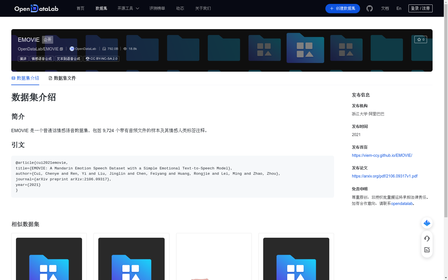The image size is (448, 280).
Task: Click the citation code block
Action: [172, 177]
